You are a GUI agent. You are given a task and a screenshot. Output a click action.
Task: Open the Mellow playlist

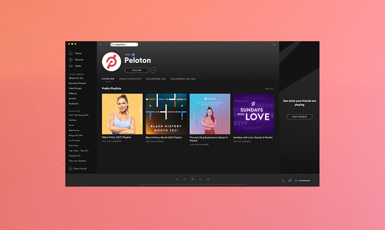(72, 120)
